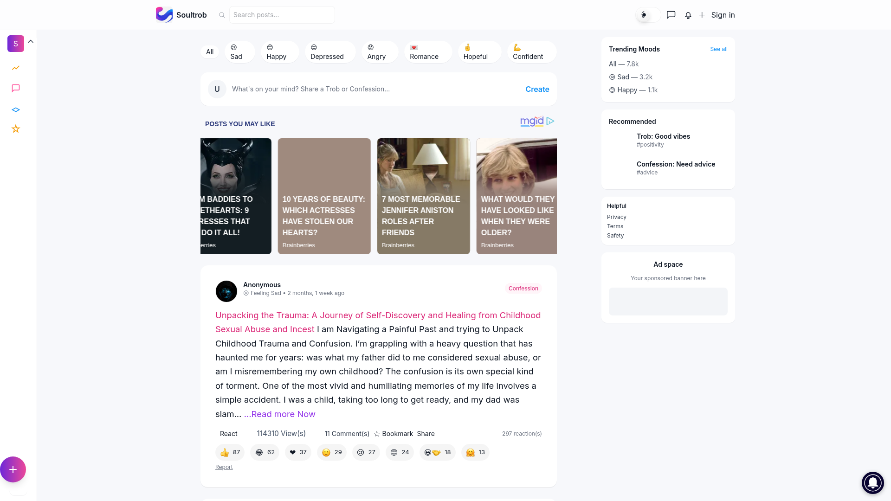
Task: Open the Jennifer Aniston roles ad thumbnail
Action: [x=423, y=196]
